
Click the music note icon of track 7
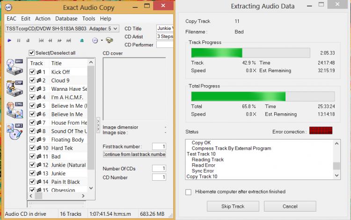39,123
